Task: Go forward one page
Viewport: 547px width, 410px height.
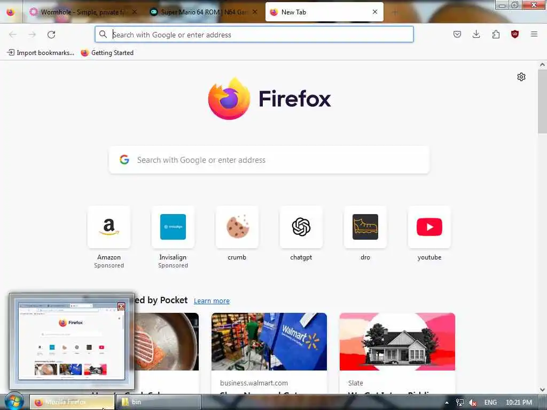Action: 32,35
